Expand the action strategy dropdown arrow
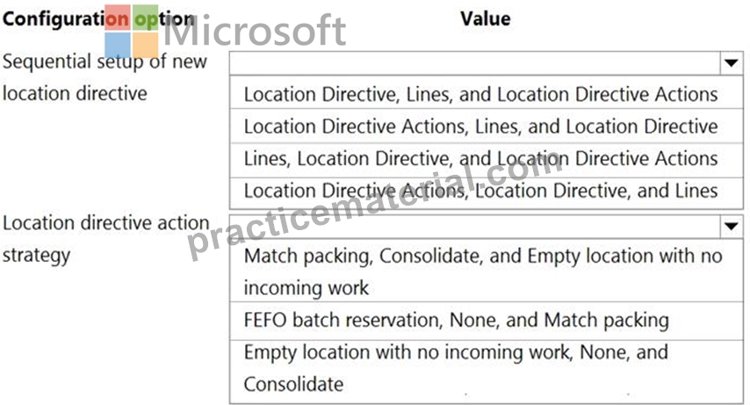This screenshot has height=405, width=750. coord(731,226)
